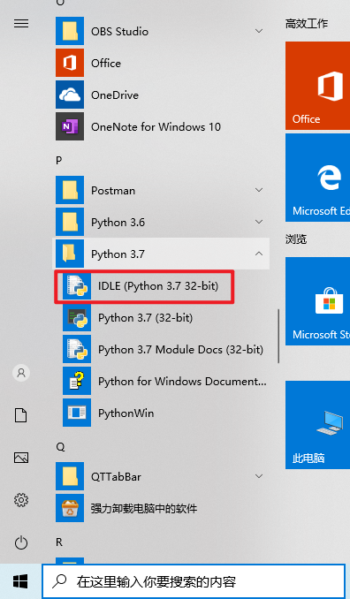This screenshot has height=599, width=350.
Task: Open Settings gear in sidebar
Action: 21,500
